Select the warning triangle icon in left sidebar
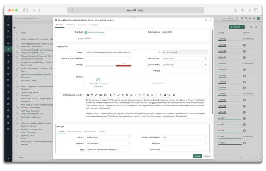266x171 pixels. [8, 62]
